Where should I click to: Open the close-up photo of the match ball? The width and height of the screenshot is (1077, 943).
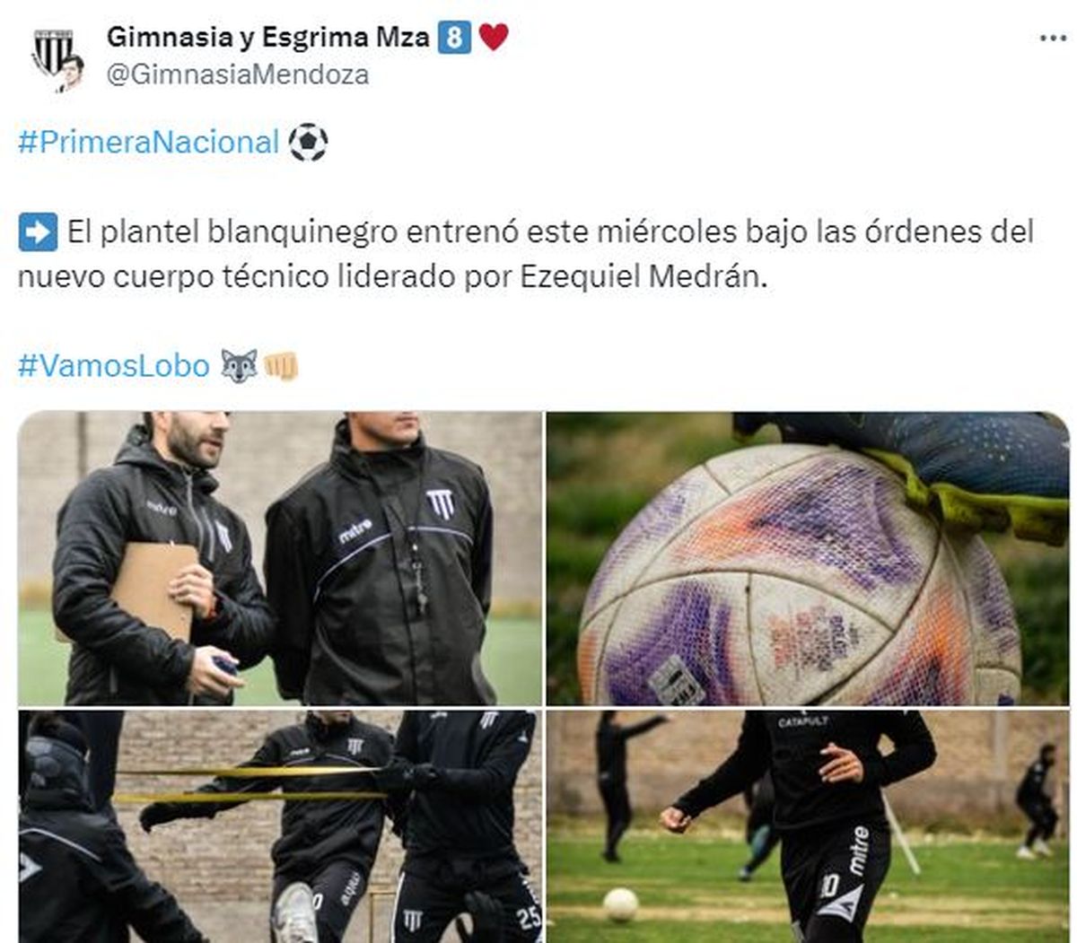[x=808, y=558]
